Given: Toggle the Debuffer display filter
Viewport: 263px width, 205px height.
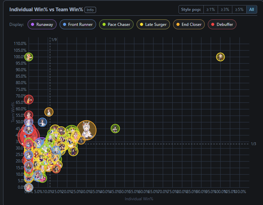Looking at the screenshot, I should [x=222, y=25].
